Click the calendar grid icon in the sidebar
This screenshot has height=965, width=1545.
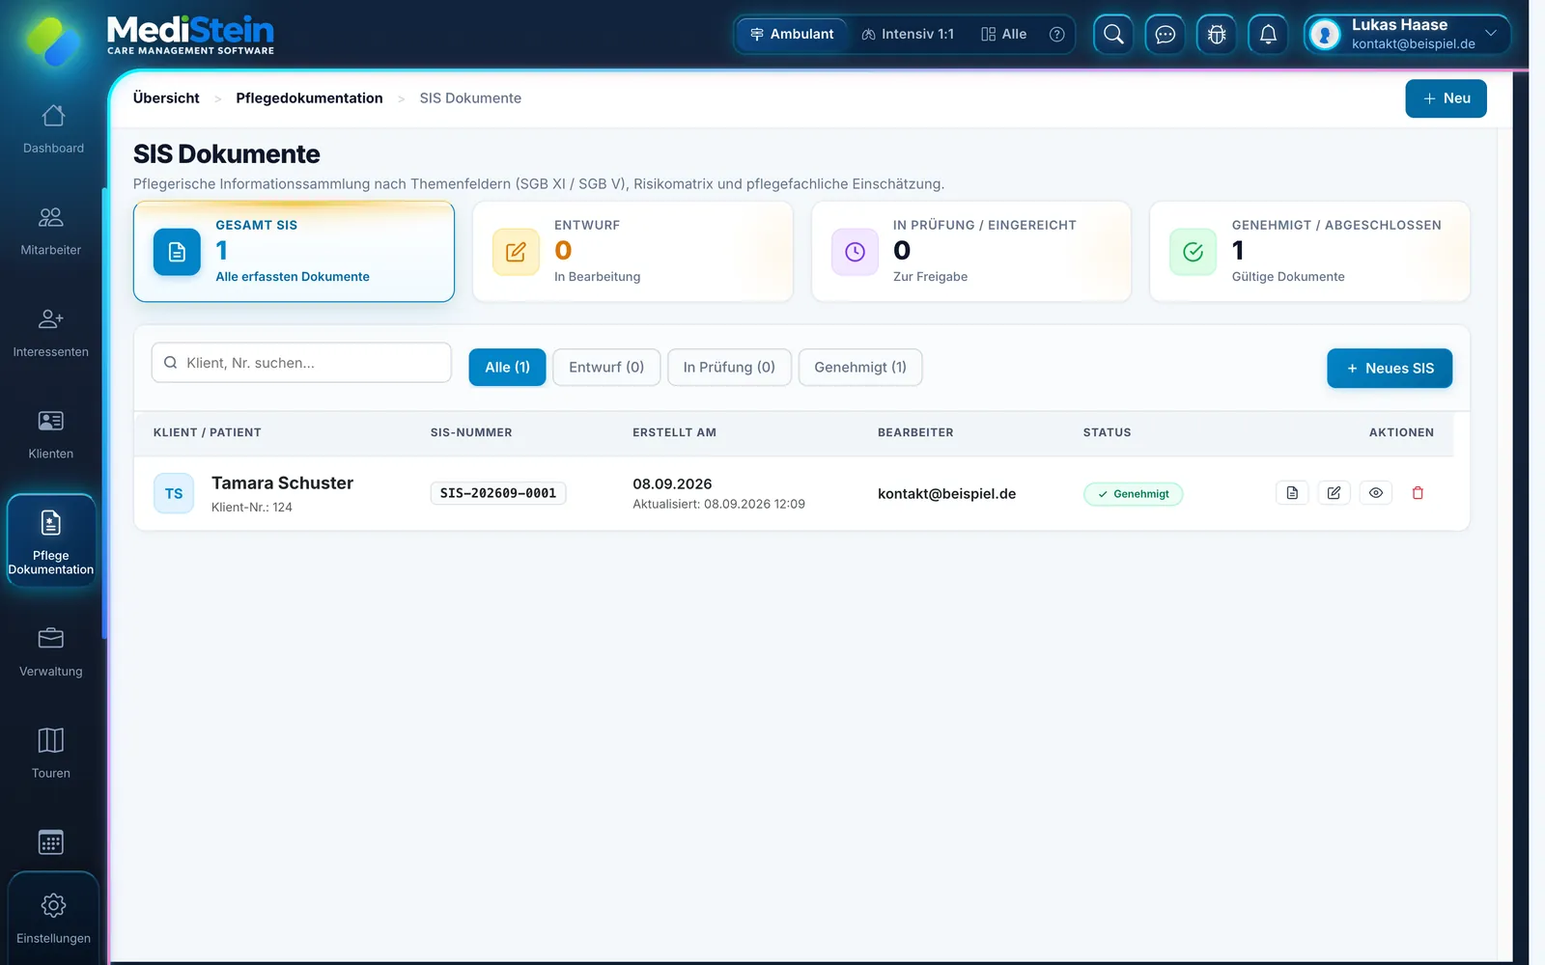[x=51, y=842]
